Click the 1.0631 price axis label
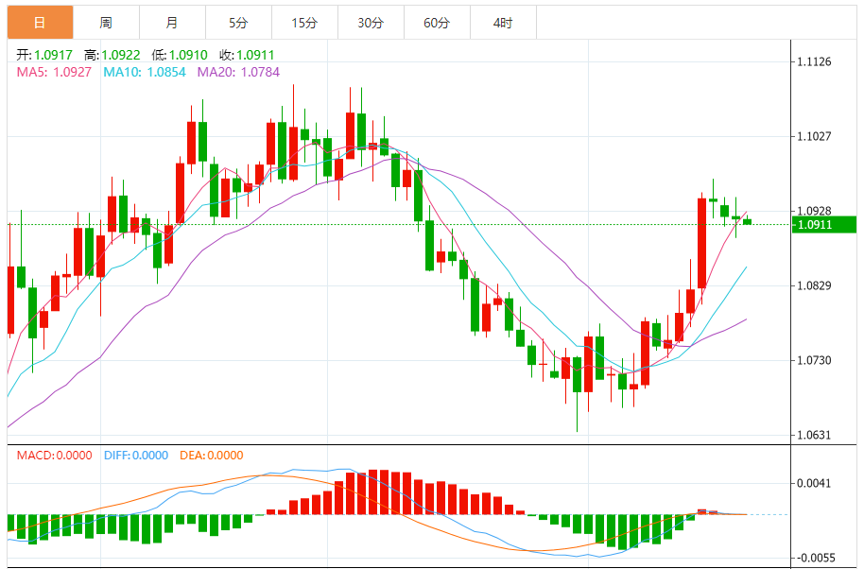The width and height of the screenshot is (864, 569). pyautogui.click(x=815, y=435)
